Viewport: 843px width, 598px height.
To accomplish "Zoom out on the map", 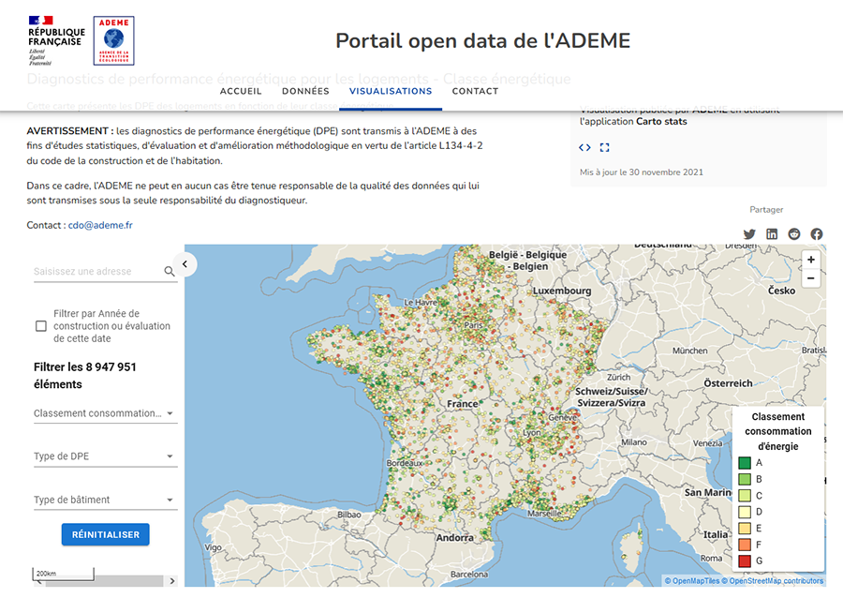I will click(x=810, y=278).
